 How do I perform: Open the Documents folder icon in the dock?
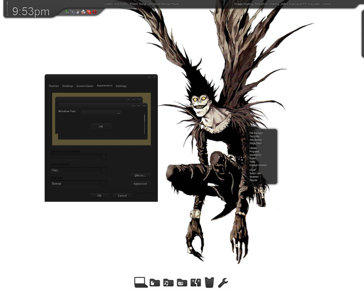tap(154, 282)
